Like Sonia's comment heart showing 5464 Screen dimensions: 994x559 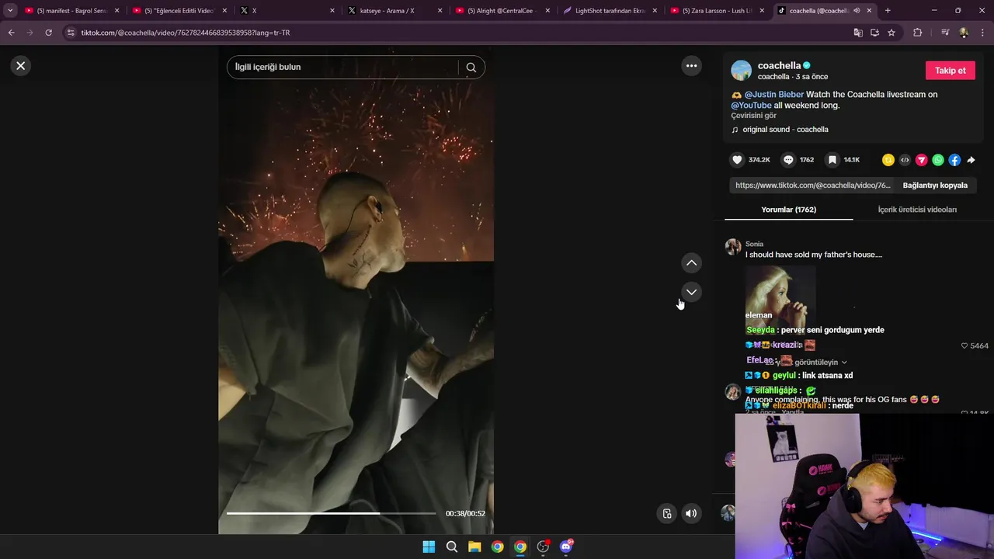point(964,345)
